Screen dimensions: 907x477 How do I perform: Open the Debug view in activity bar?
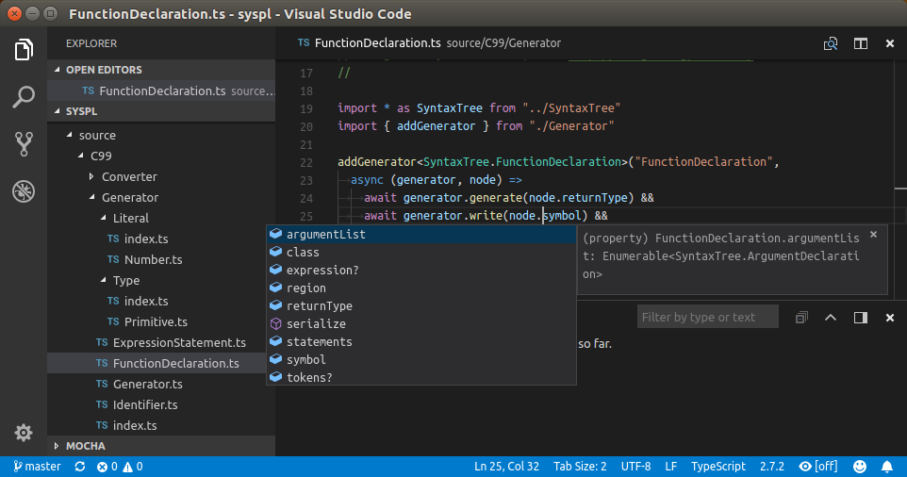tap(24, 191)
